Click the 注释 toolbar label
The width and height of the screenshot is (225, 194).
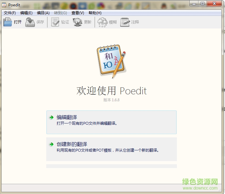[x=135, y=22]
